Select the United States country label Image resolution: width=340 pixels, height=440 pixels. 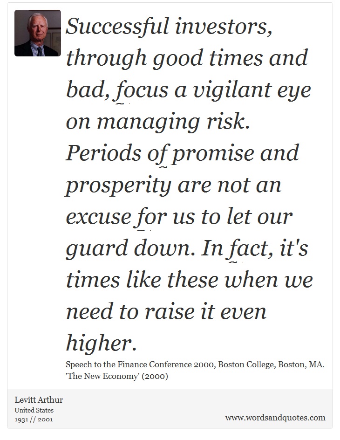34,410
